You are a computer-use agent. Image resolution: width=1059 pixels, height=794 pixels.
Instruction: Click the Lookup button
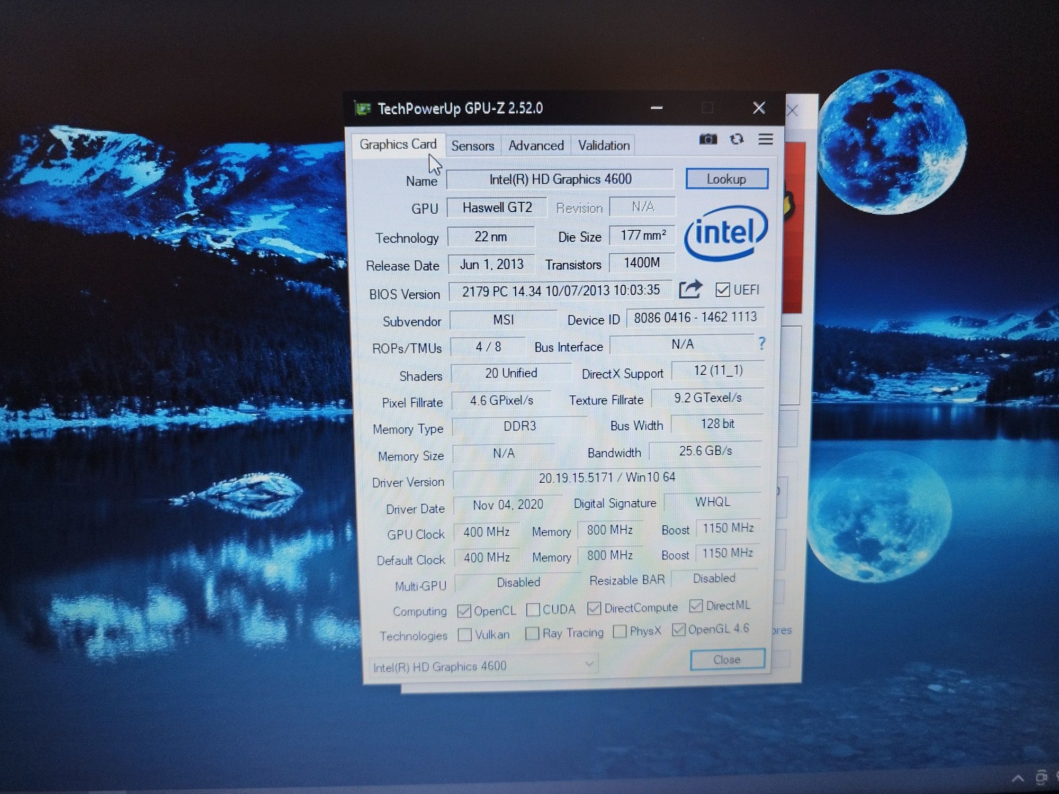[726, 179]
